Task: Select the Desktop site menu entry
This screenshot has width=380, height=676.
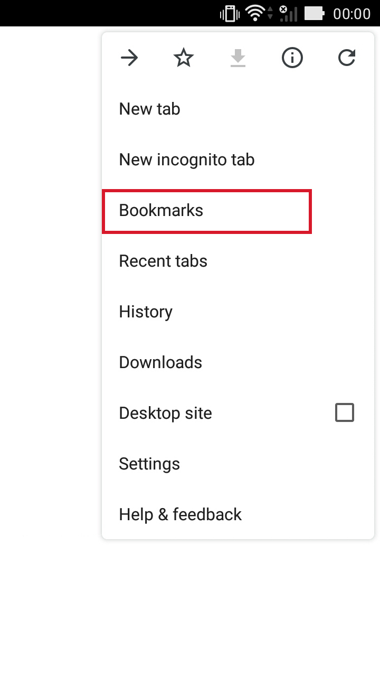Action: [165, 413]
